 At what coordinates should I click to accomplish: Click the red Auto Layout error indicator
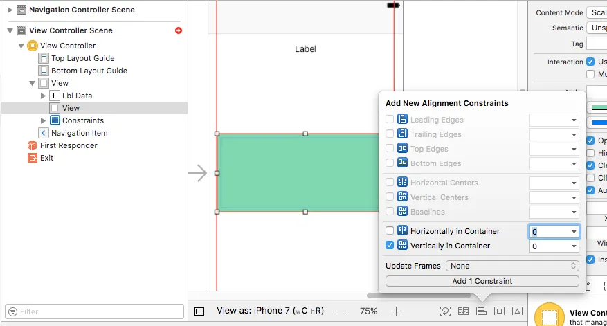tap(179, 30)
